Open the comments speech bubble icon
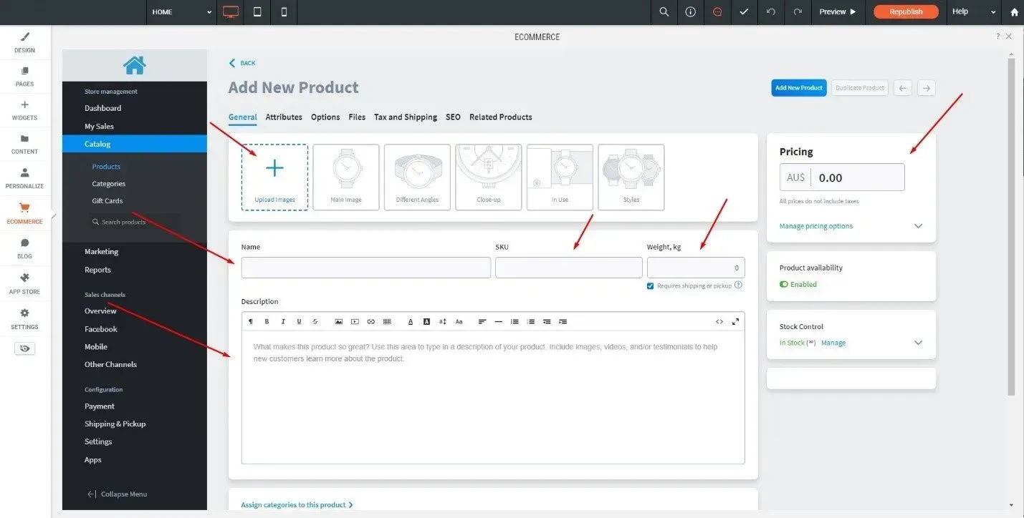 pos(717,12)
